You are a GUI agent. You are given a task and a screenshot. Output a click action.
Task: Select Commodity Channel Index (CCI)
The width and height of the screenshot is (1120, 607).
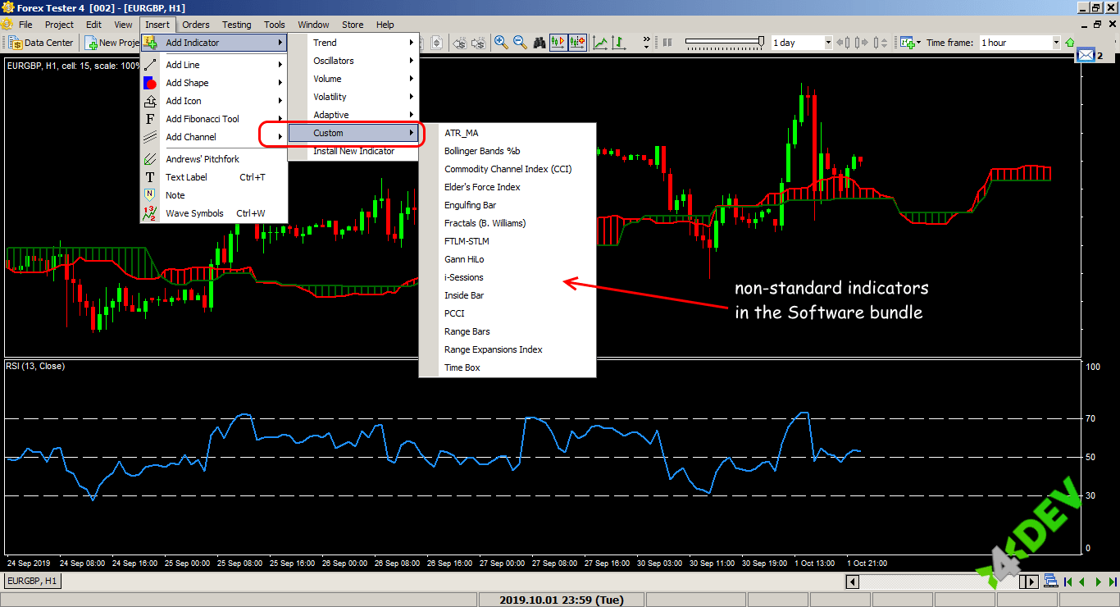click(x=508, y=169)
